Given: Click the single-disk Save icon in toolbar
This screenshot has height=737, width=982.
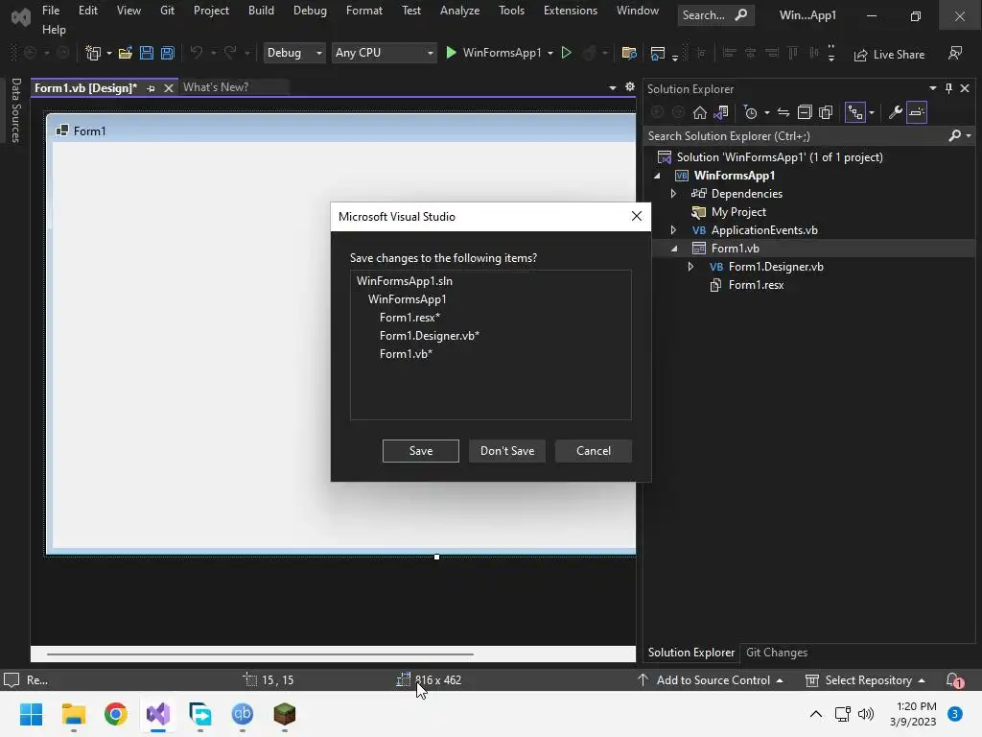Looking at the screenshot, I should 147,54.
